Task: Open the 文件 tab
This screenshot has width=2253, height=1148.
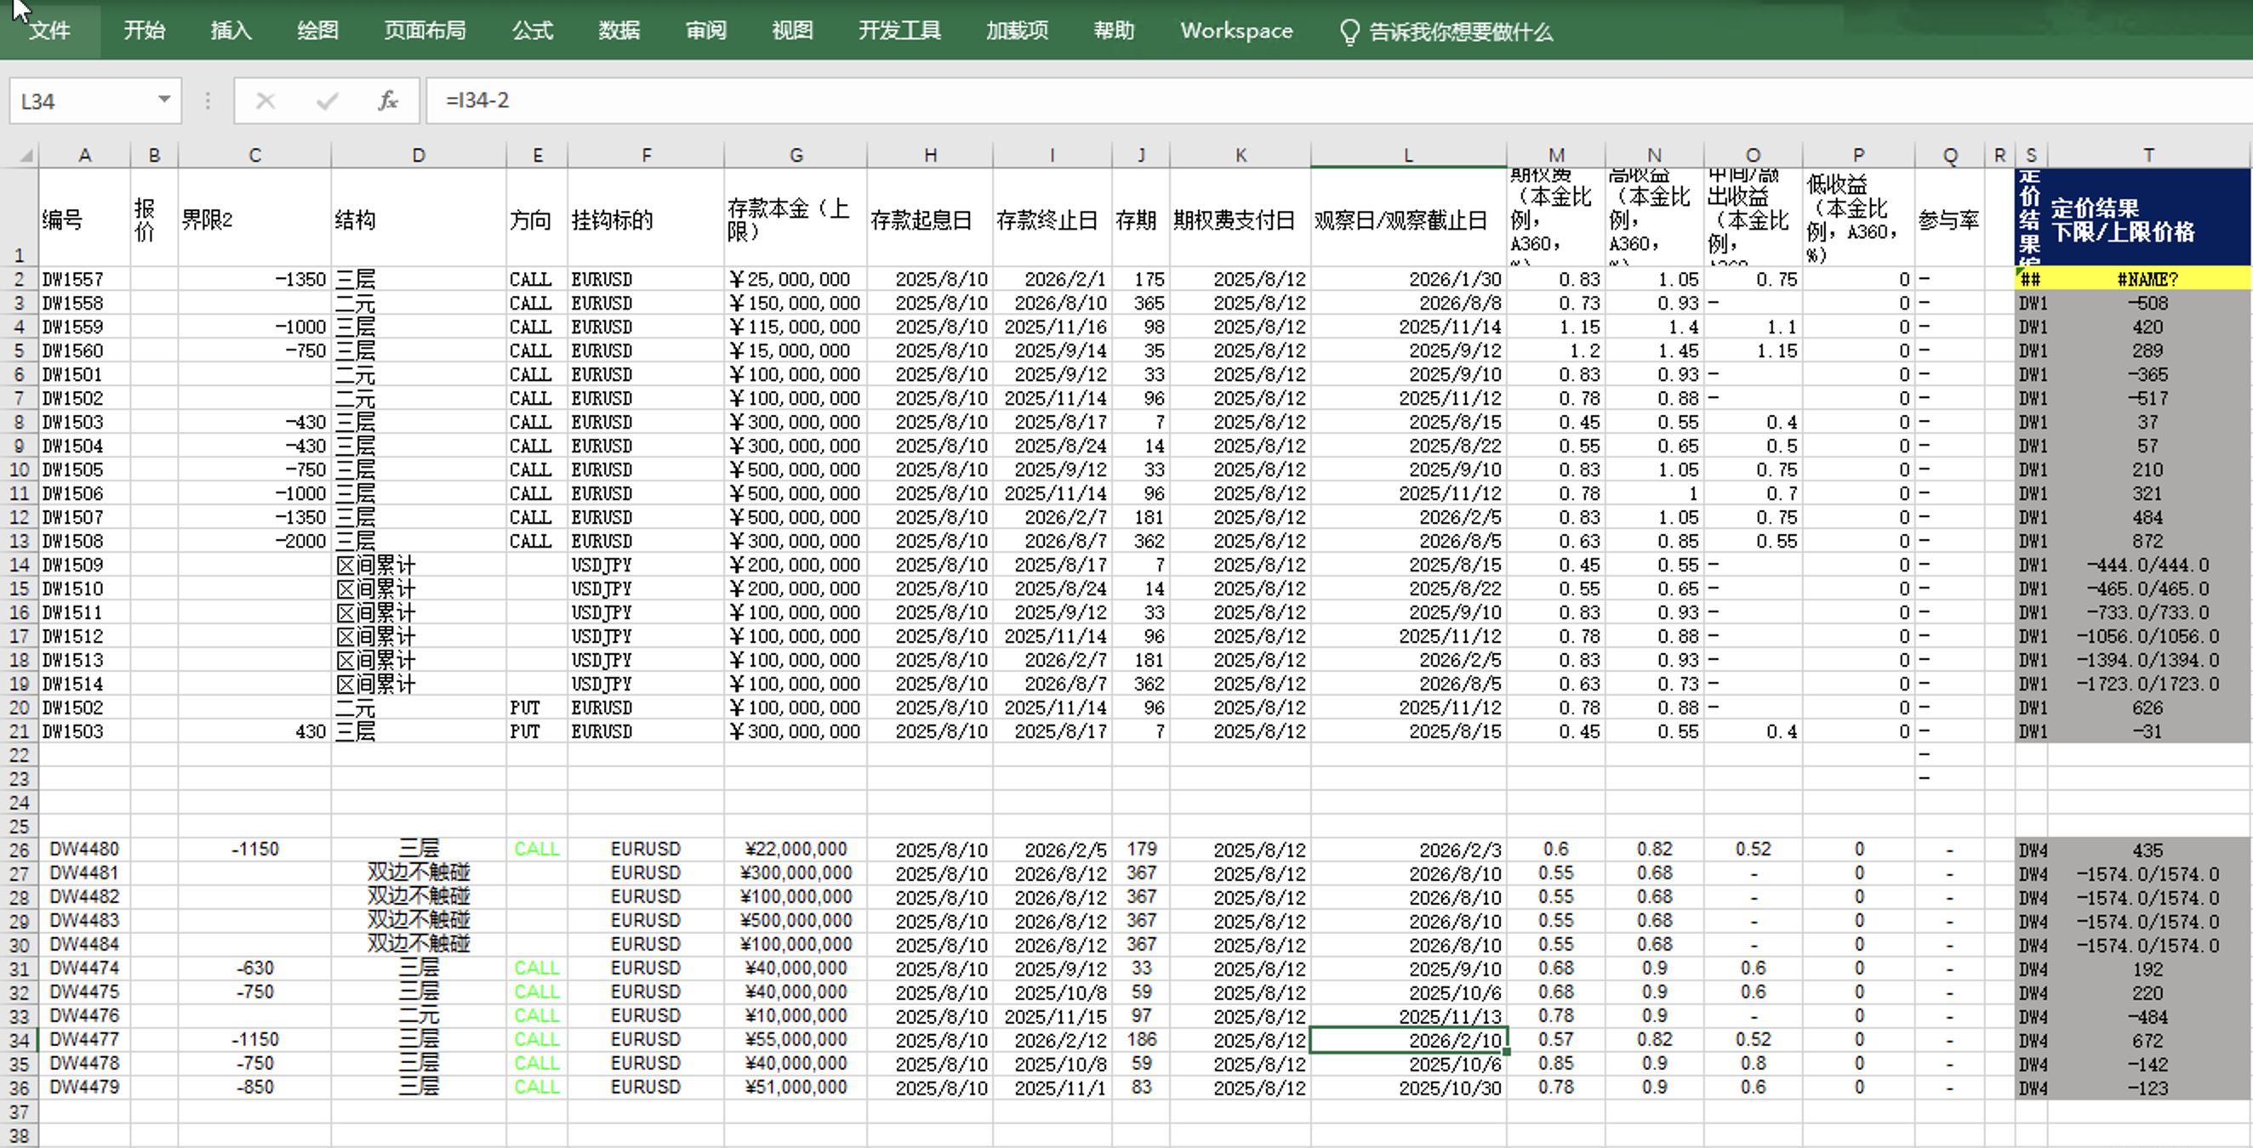Action: (49, 31)
